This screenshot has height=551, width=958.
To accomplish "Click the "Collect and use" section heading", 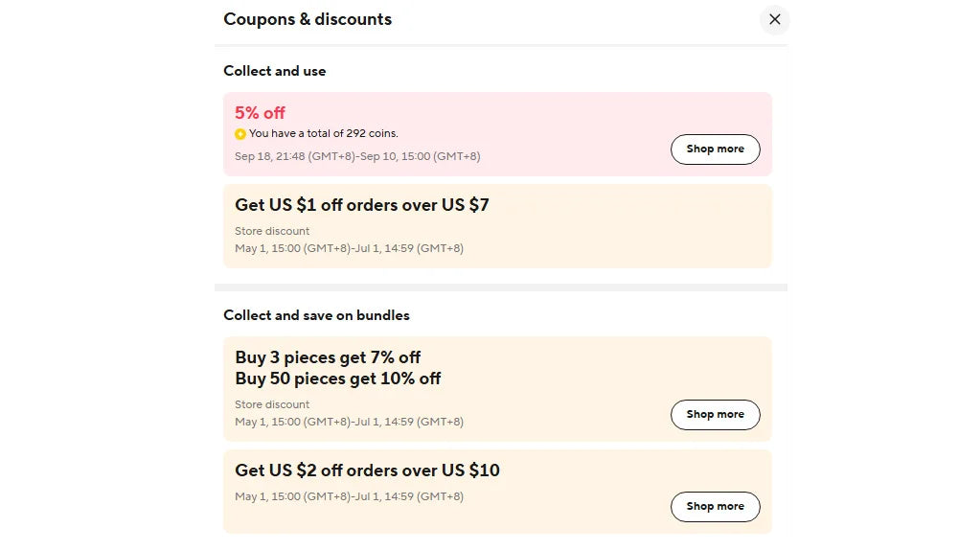I will [x=274, y=71].
